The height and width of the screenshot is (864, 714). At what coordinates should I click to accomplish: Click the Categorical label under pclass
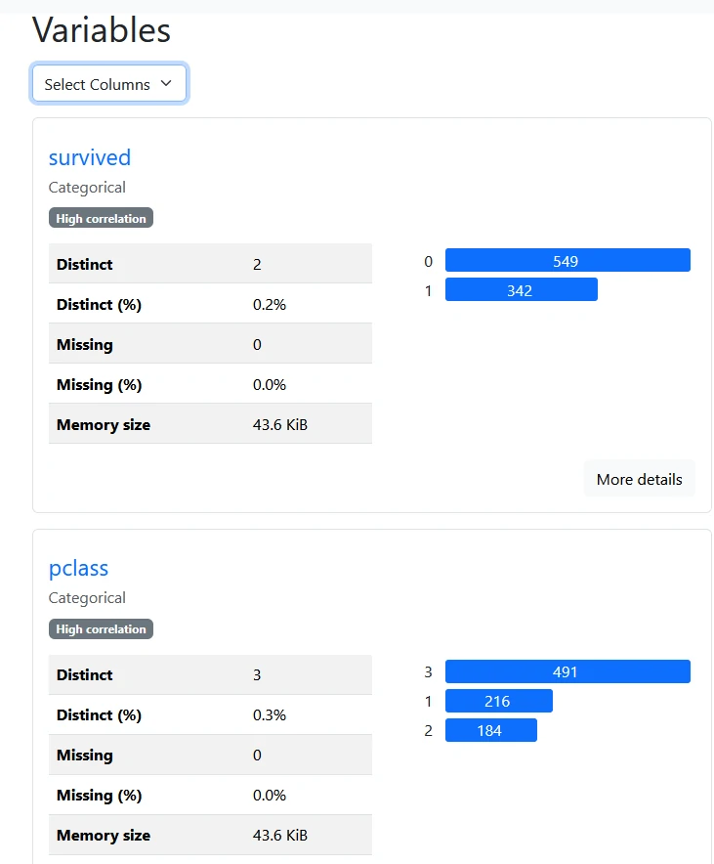click(87, 598)
